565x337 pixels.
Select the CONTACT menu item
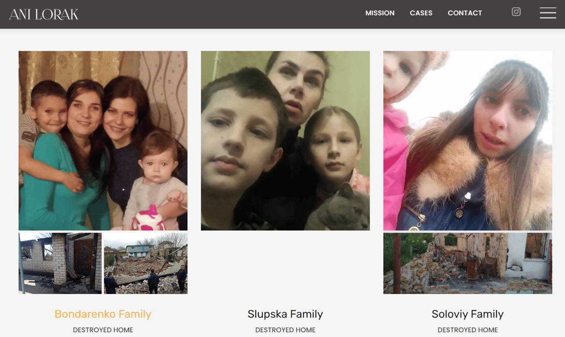(465, 13)
